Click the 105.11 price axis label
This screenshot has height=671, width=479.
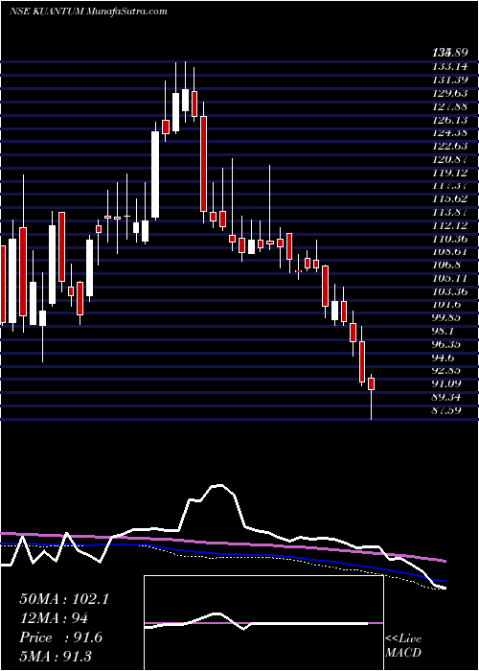449,279
